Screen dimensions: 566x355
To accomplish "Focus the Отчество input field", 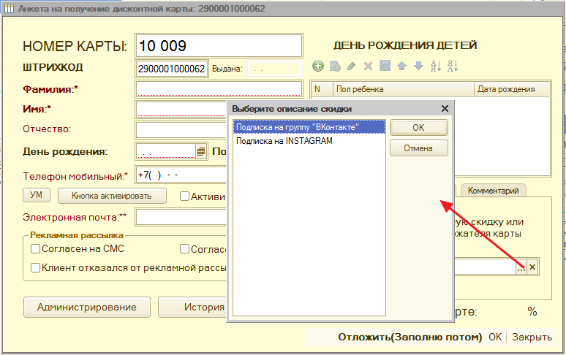I will point(181,129).
